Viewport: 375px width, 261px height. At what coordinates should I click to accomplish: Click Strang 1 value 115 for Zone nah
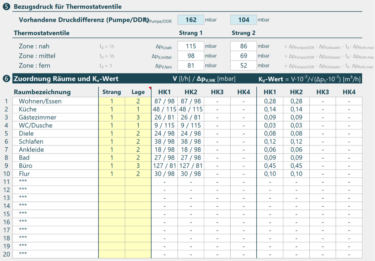click(x=191, y=46)
